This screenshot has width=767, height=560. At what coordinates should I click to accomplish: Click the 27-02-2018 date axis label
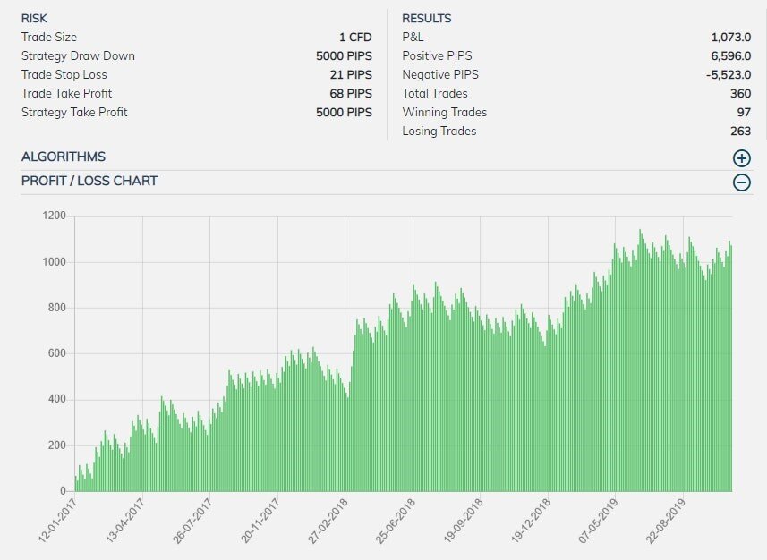point(328,520)
